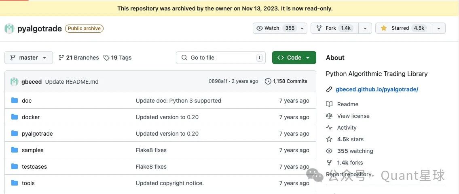This screenshot has width=459, height=194.
Task: Expand the master branch dropdown
Action: 29,58
